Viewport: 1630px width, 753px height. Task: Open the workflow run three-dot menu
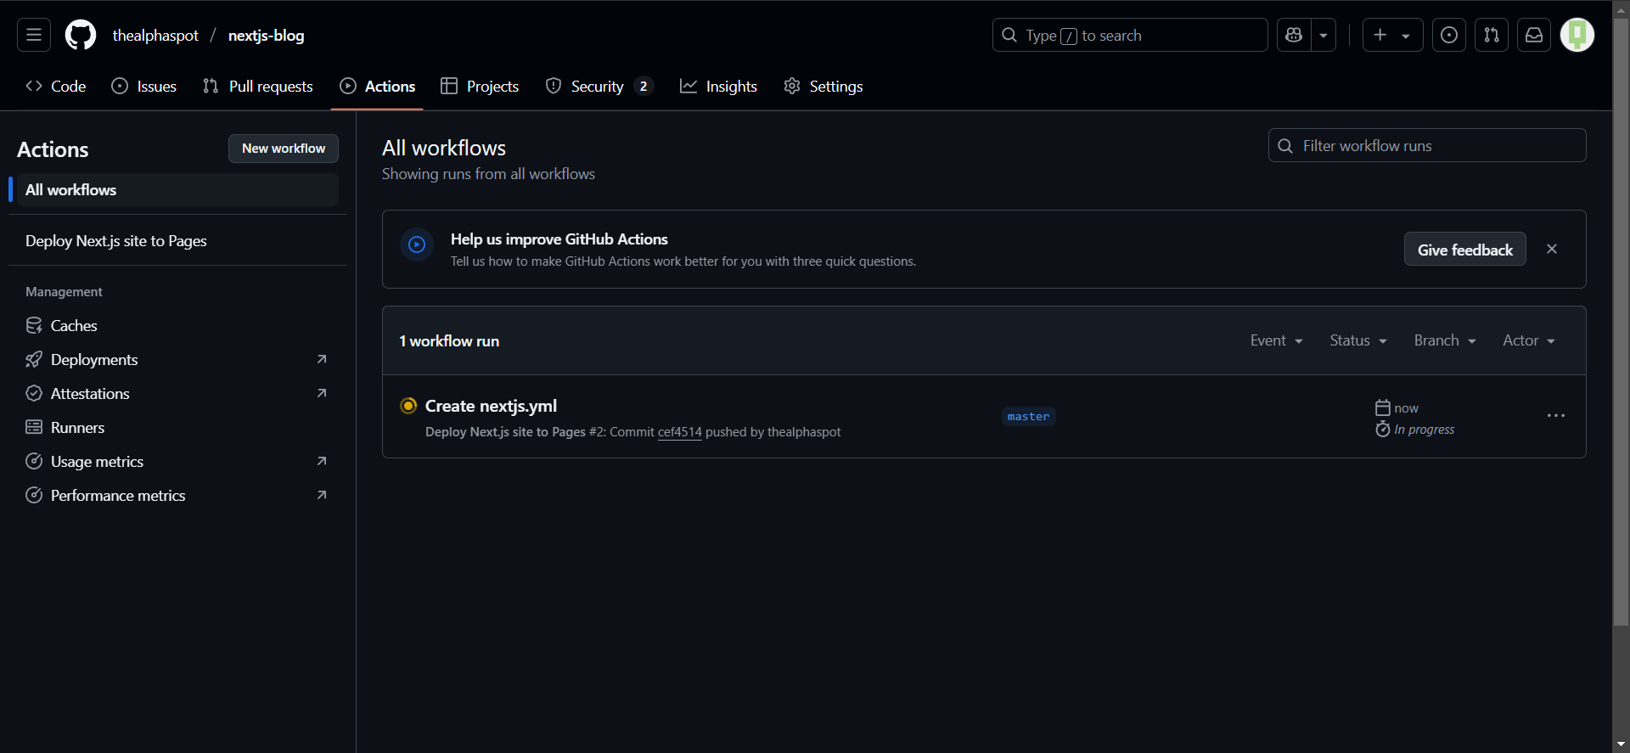click(1555, 416)
